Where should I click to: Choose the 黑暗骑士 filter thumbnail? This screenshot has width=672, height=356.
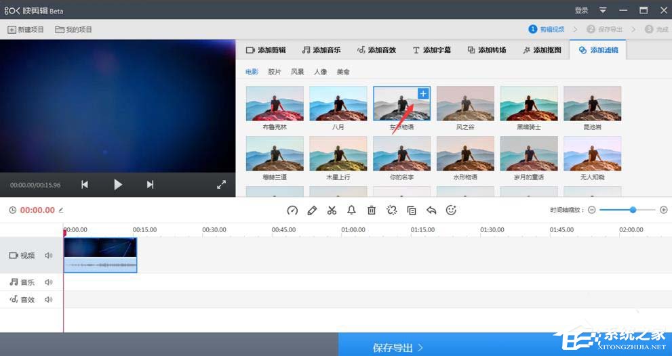coord(529,103)
